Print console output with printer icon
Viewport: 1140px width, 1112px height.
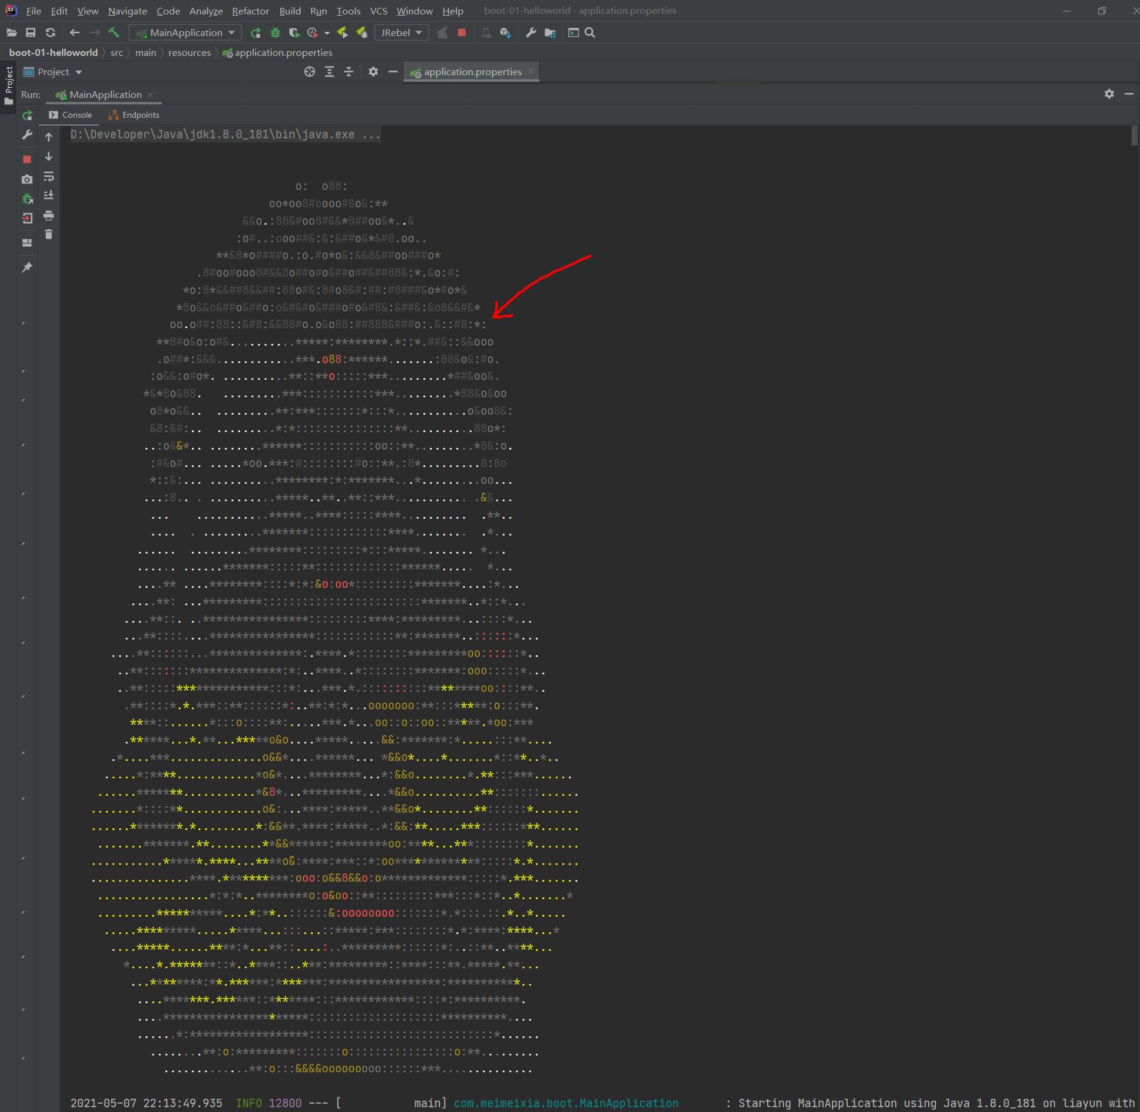click(x=49, y=215)
